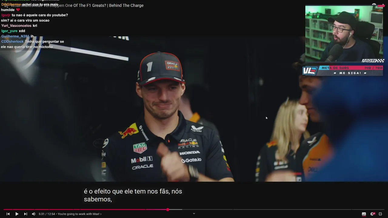388x218 pixels.
Task: Exit fullscreen mode
Action: pos(380,214)
